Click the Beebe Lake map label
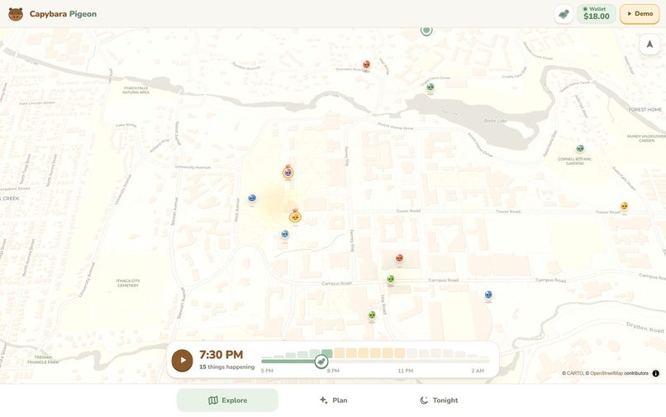The image size is (666, 417). (x=495, y=122)
